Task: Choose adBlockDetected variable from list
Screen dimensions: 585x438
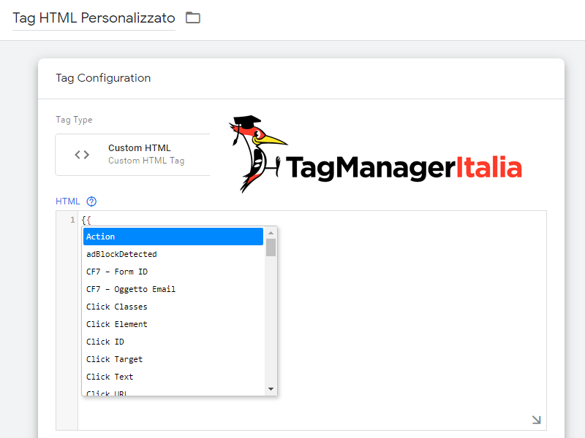Action: [173, 254]
